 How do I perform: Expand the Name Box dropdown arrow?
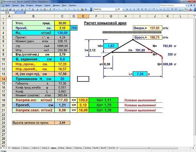(x=16, y=13)
